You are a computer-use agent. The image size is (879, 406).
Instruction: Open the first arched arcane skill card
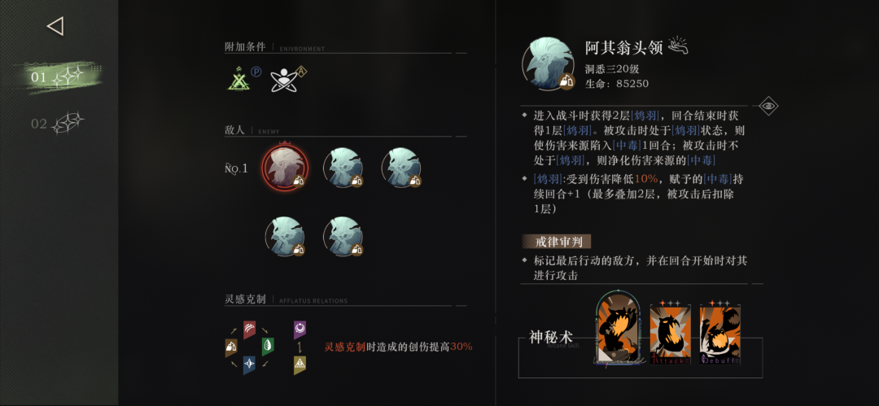tap(619, 328)
